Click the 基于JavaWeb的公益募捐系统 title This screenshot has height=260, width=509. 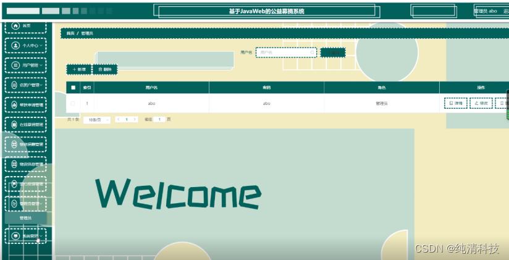click(x=266, y=11)
